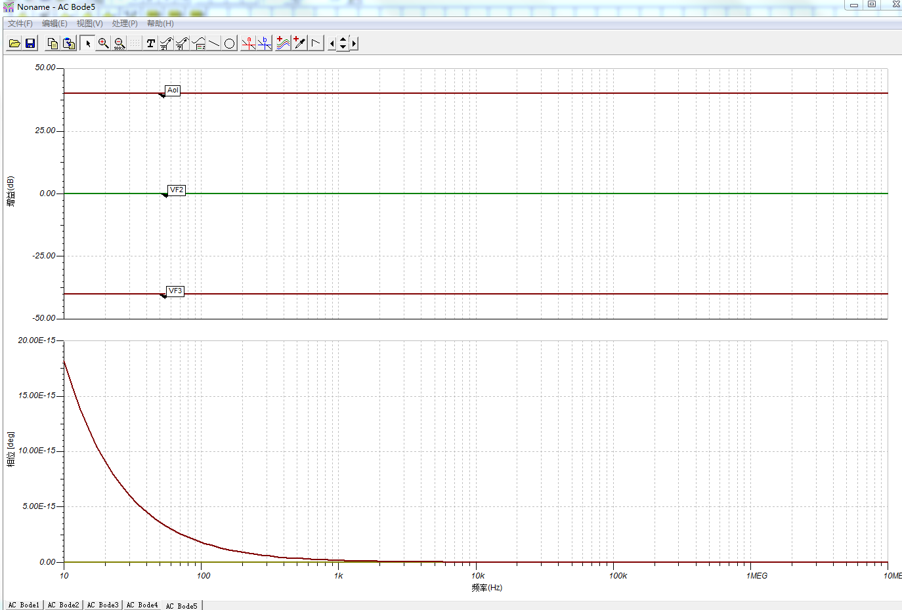Viewport: 902px width, 610px height.
Task: Click the 100k frequency axis tick label
Action: [618, 576]
